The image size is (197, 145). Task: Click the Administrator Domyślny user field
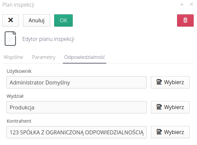(76, 82)
